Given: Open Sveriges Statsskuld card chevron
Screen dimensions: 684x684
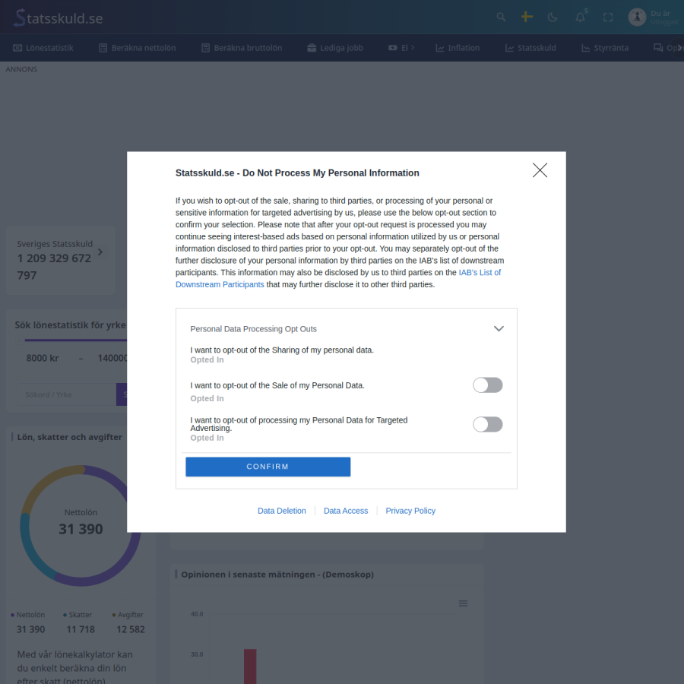Looking at the screenshot, I should pos(100,252).
